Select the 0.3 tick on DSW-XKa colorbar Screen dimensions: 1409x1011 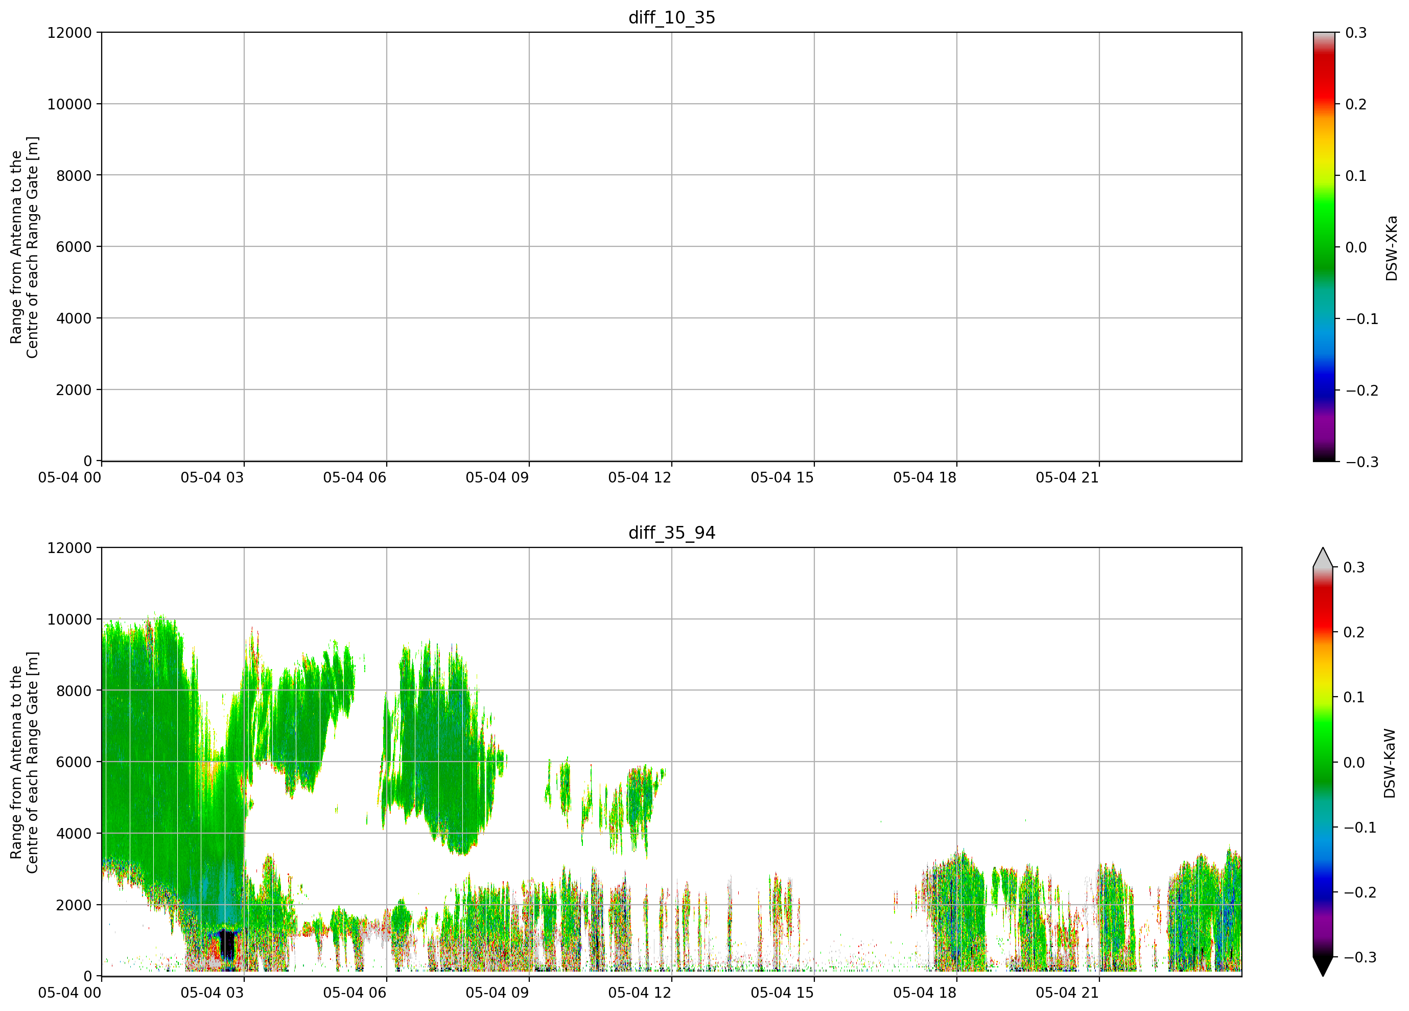[x=1356, y=33]
